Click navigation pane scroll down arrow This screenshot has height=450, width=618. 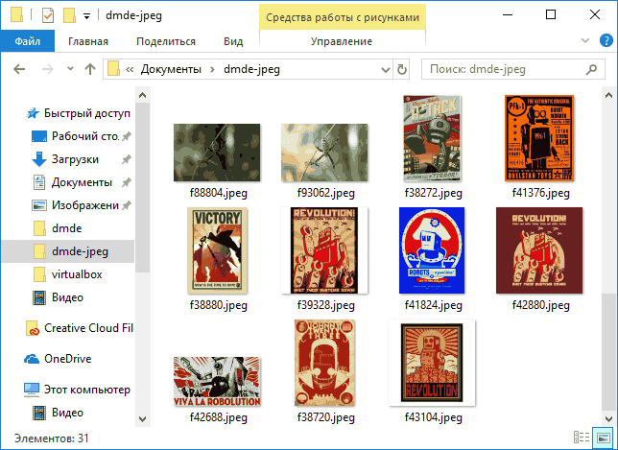coord(143,419)
